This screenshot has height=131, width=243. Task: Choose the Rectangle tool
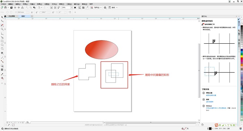point(2,41)
